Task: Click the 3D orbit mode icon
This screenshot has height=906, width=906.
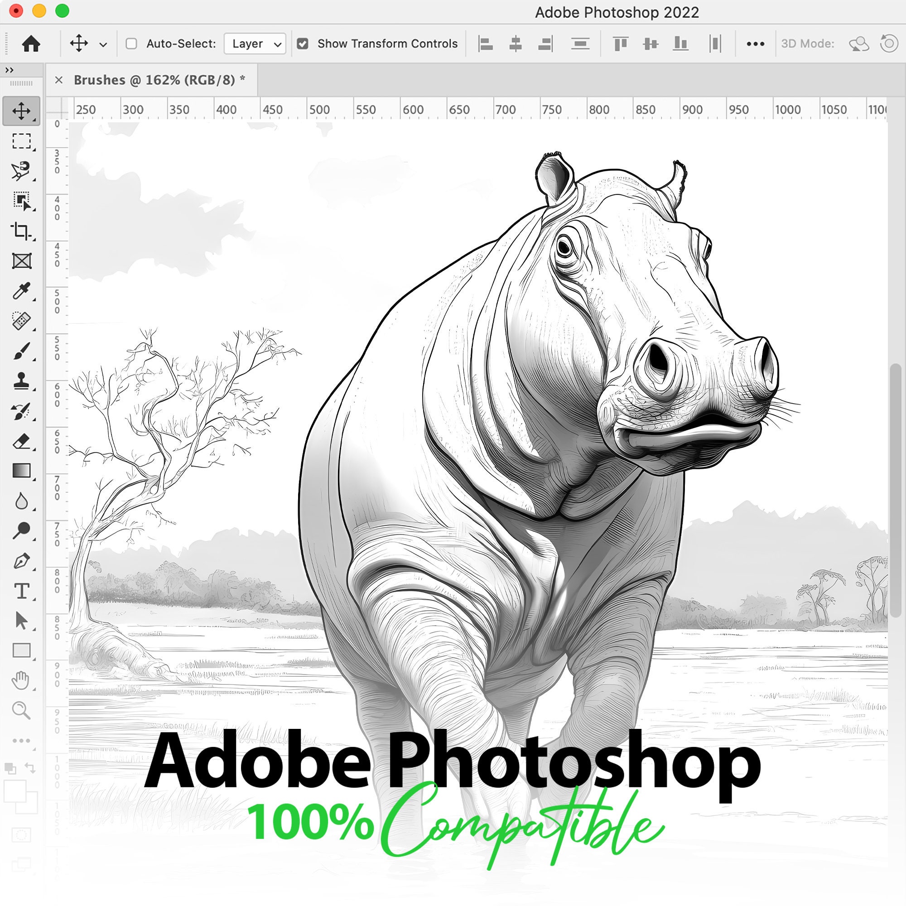Action: [x=858, y=44]
